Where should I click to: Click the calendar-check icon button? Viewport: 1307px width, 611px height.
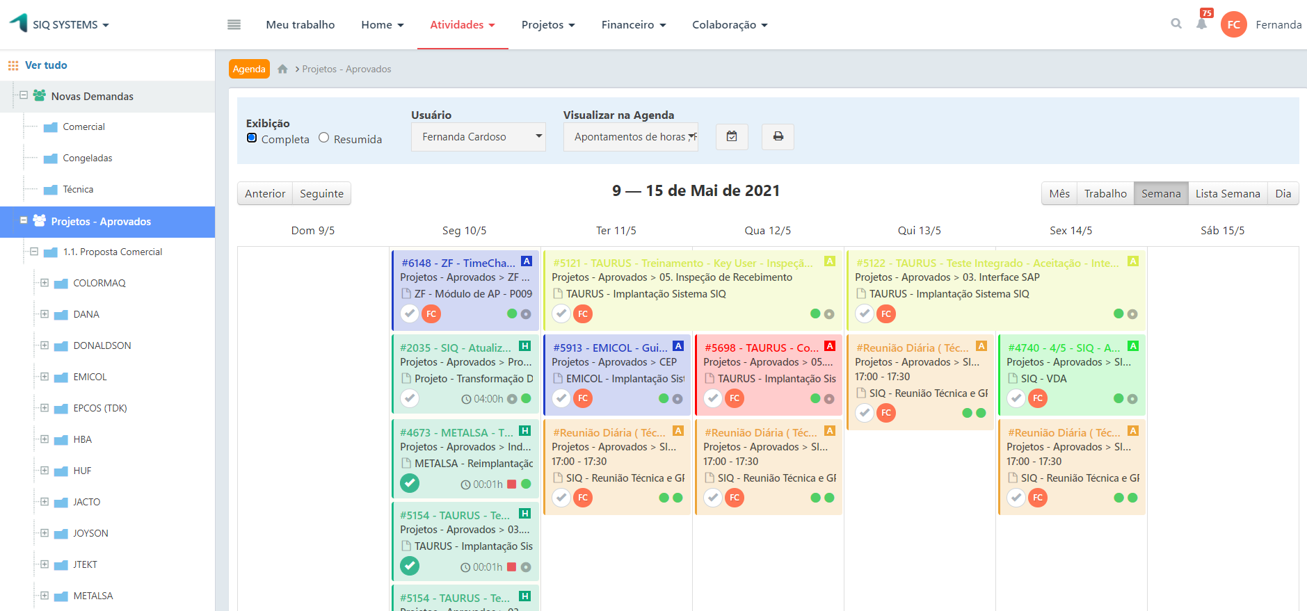click(732, 136)
